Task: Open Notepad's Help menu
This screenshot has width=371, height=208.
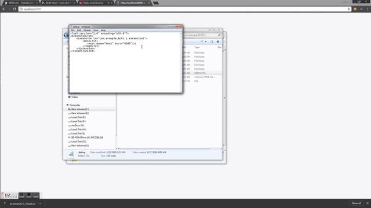Action: (x=103, y=30)
